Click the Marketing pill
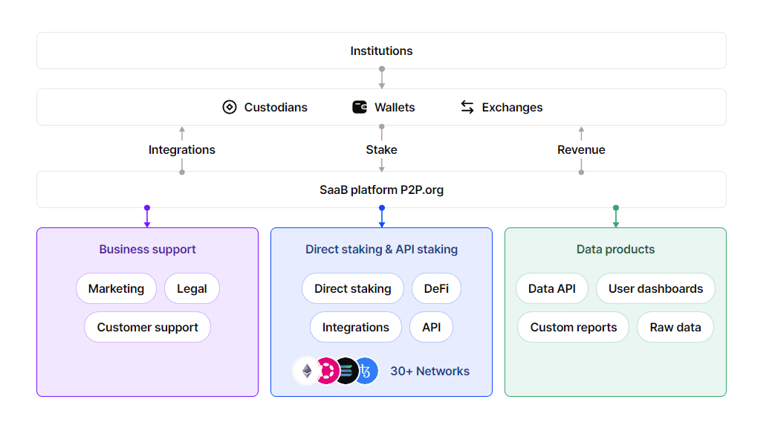Screen dimensions: 772x431 [x=116, y=288]
